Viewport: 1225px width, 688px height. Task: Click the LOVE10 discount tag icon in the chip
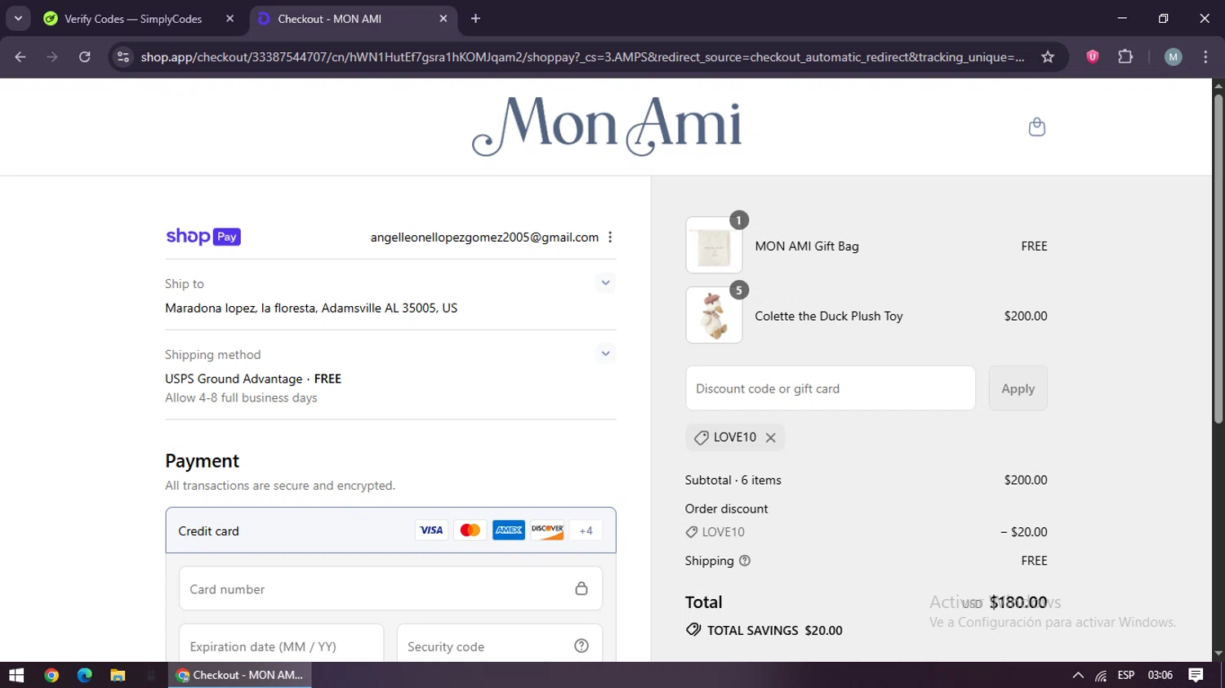tap(701, 437)
